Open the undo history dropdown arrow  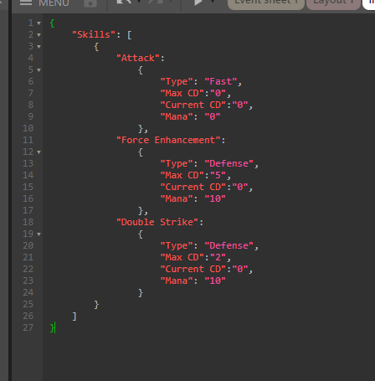139,2
